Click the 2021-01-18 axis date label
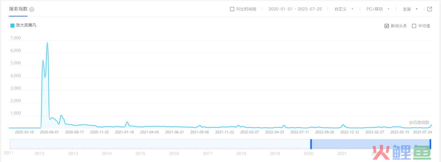 (124, 132)
